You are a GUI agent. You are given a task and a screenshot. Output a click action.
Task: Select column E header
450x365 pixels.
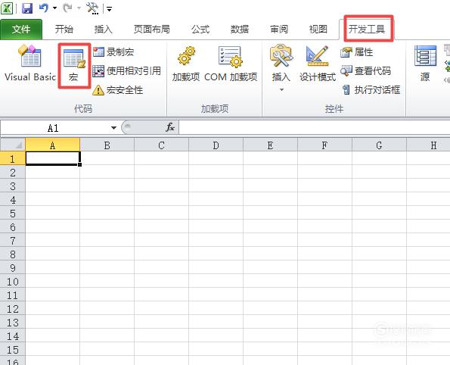point(270,145)
